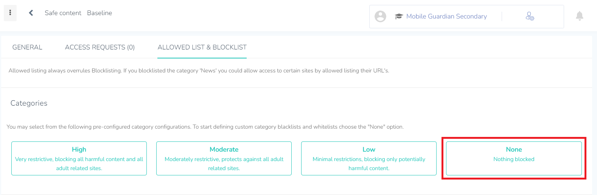Select the ALLOWED LIST & BLOCKLIST tab
Image resolution: width=597 pixels, height=195 pixels.
pyautogui.click(x=202, y=47)
